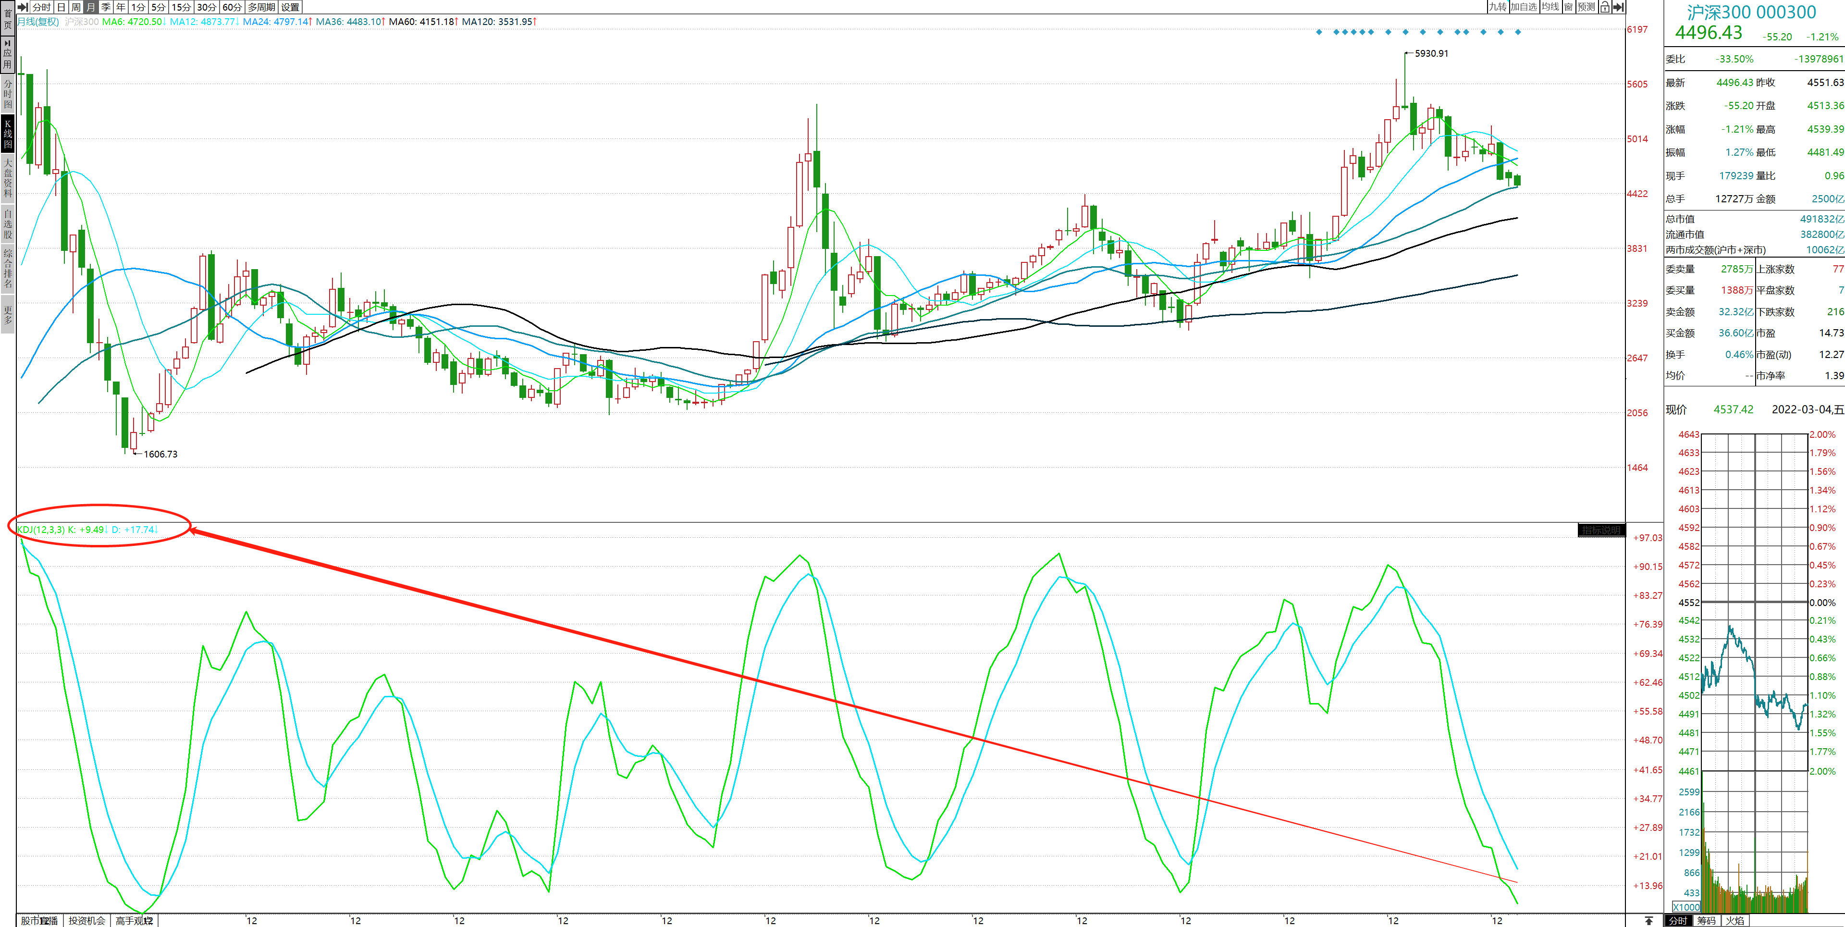
Task: Click the scroll-to-top arrow below KDJ axis
Action: click(x=1649, y=921)
